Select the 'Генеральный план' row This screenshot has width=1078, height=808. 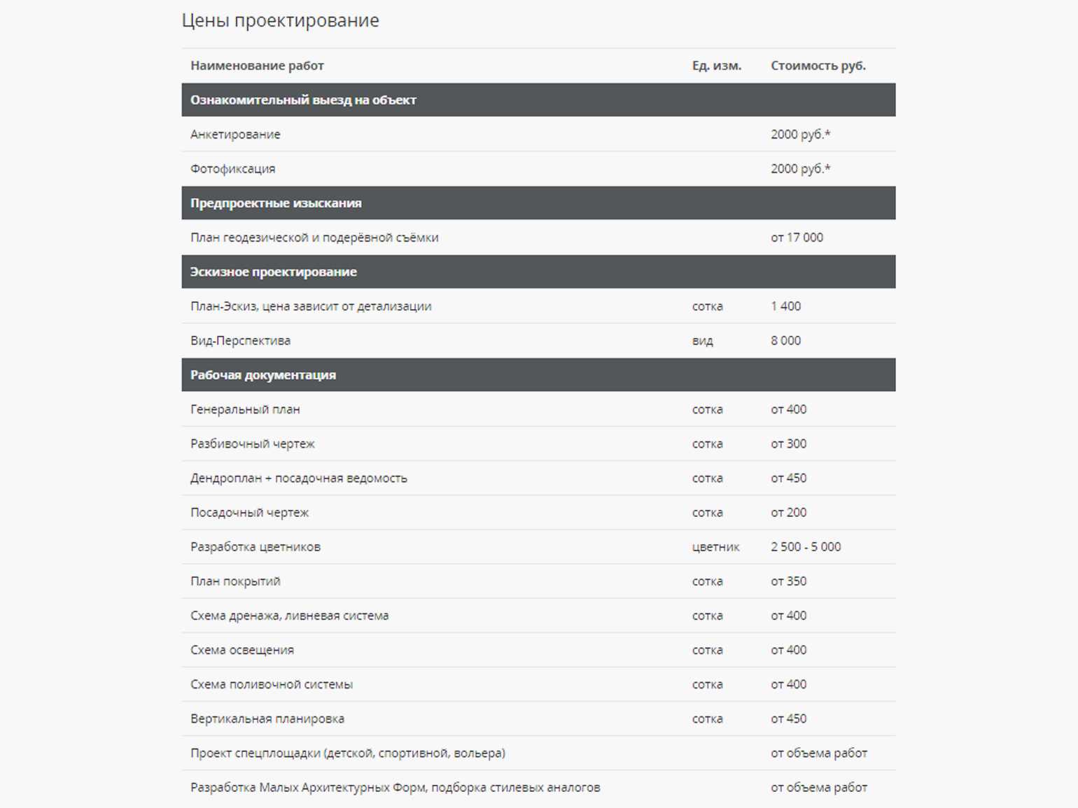245,409
